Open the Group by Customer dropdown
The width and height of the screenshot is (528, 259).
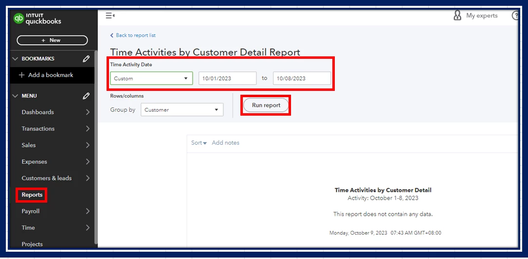182,110
